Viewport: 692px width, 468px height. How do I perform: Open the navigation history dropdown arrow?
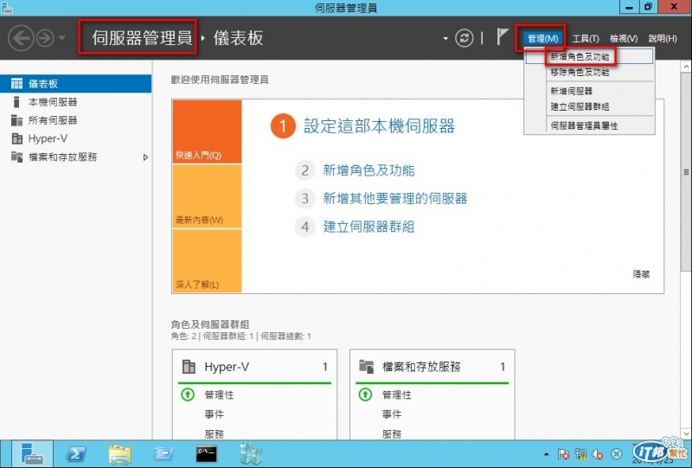pos(61,38)
